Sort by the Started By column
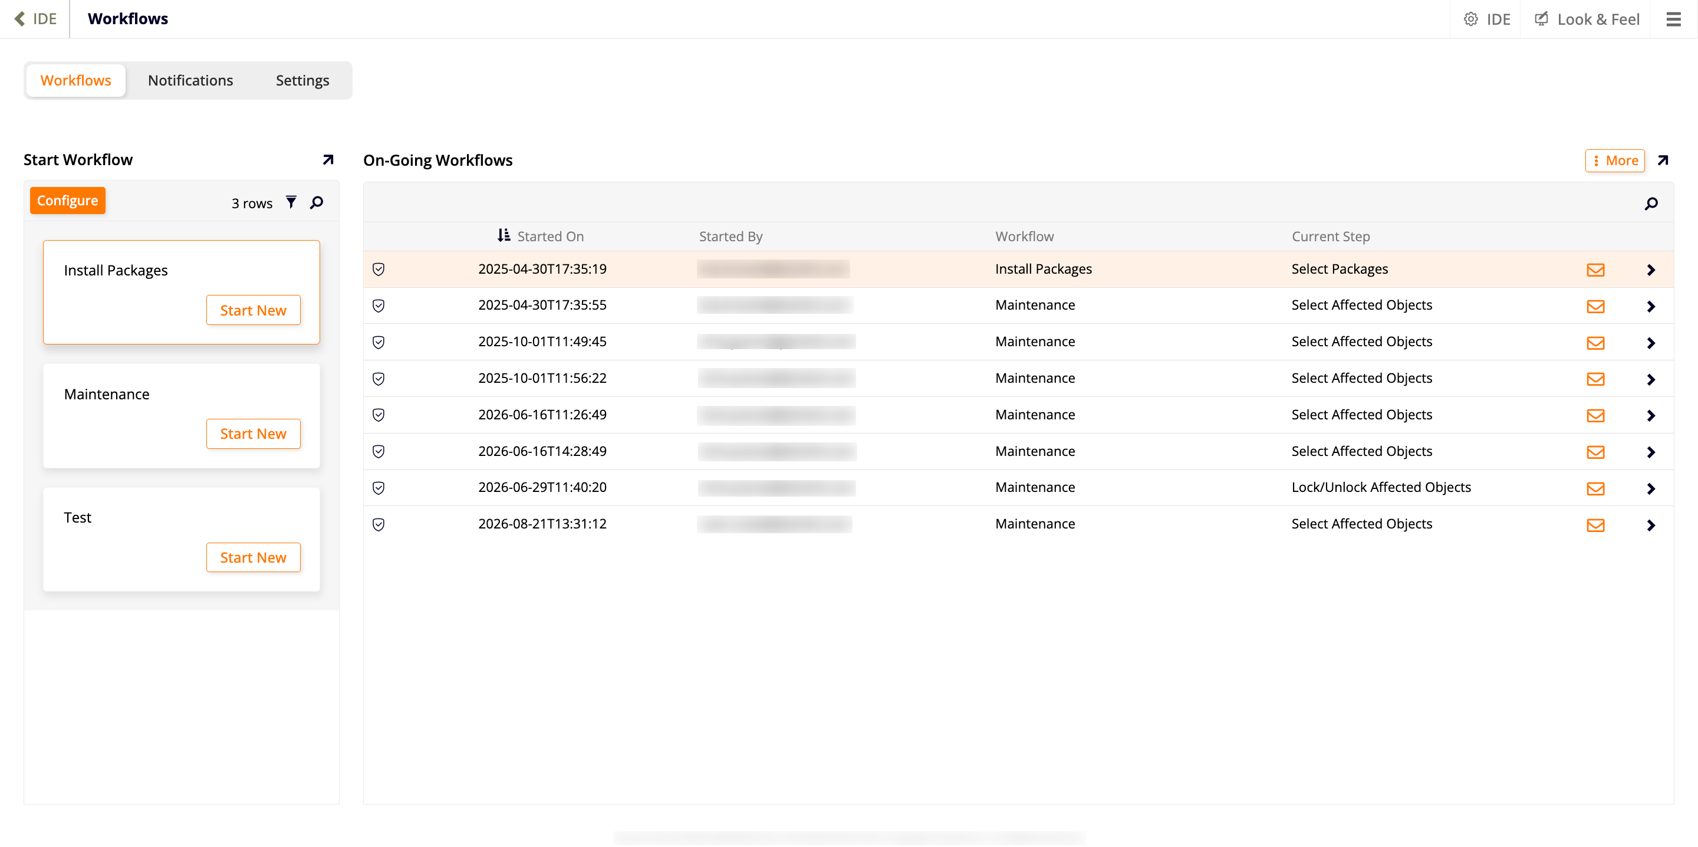Screen dimensions: 1698x847 click(x=730, y=236)
